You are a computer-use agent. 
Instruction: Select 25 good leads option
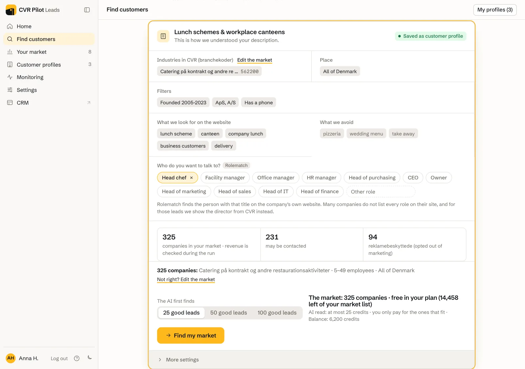click(181, 313)
